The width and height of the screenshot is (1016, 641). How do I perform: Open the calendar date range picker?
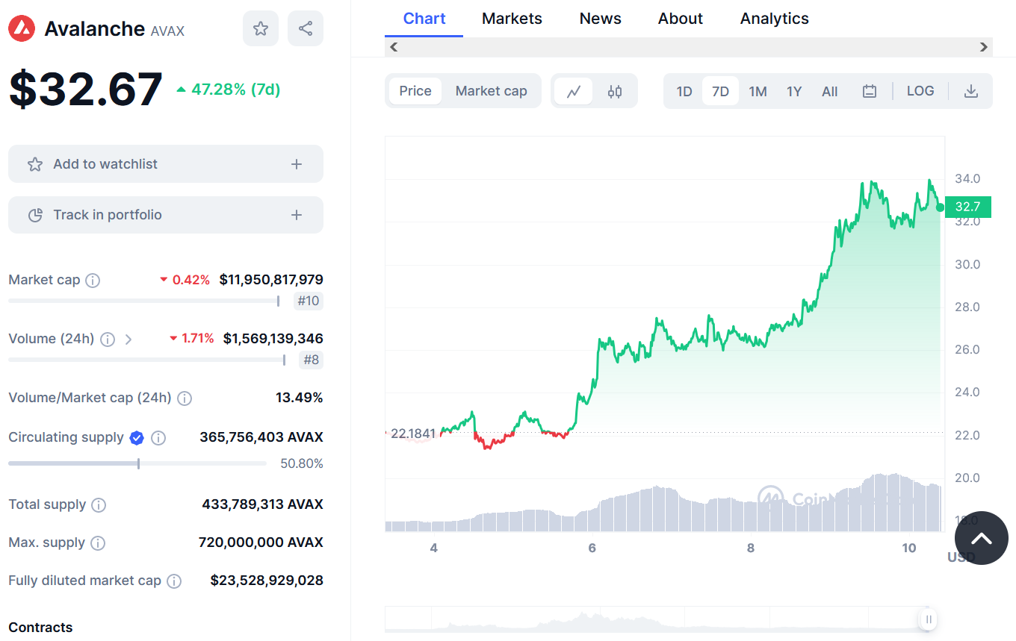[870, 92]
